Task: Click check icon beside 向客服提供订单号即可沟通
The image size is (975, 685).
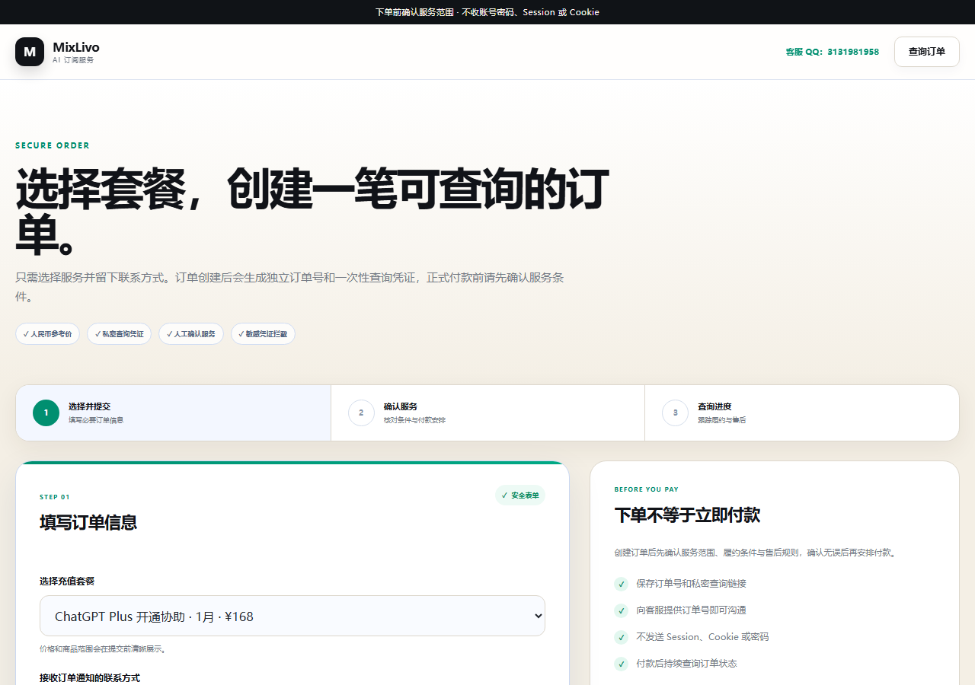Action: click(x=621, y=610)
